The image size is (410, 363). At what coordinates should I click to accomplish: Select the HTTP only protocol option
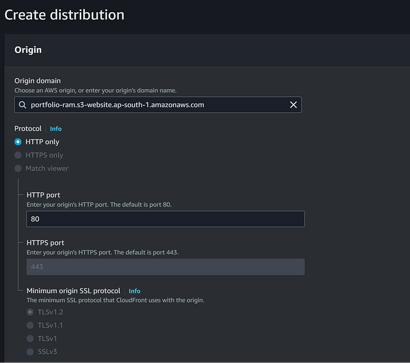pos(18,142)
